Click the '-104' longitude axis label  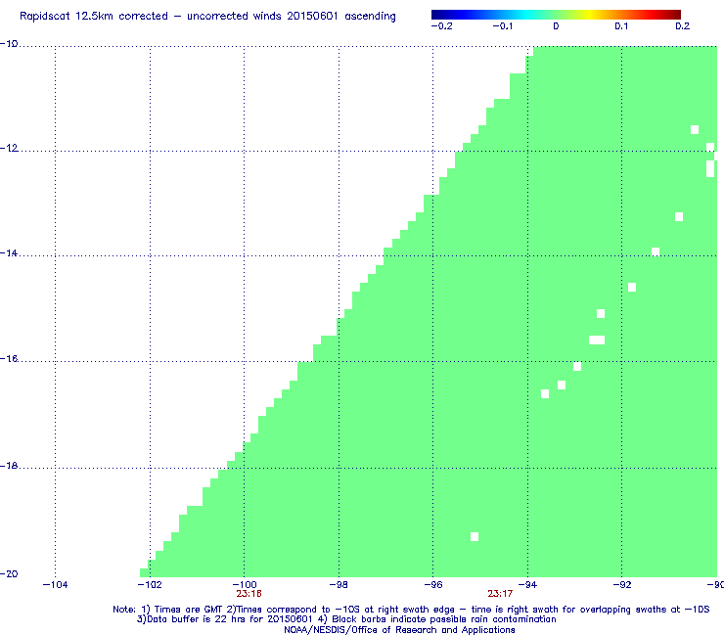[x=55, y=585]
